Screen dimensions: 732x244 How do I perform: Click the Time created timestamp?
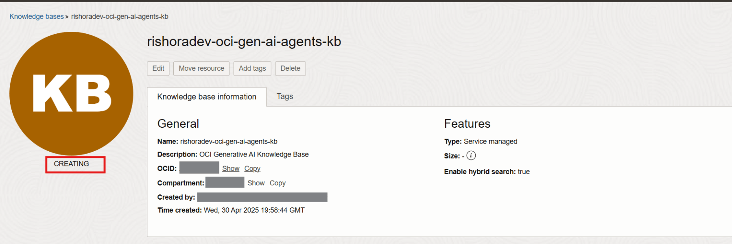point(254,210)
